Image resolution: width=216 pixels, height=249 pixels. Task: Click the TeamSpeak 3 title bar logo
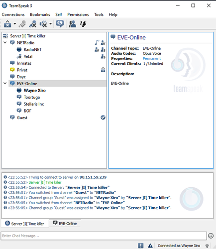(x=4, y=5)
